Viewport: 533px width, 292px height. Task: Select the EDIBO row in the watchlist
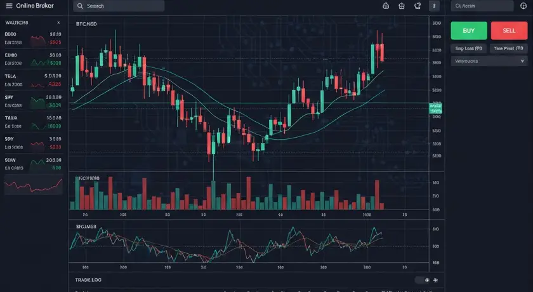click(x=33, y=59)
